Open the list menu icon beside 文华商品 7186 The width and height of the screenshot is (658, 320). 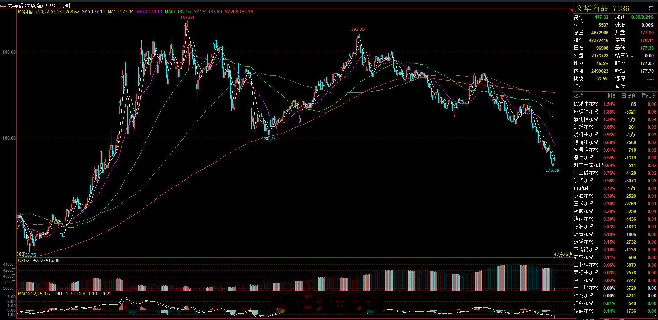(x=651, y=8)
